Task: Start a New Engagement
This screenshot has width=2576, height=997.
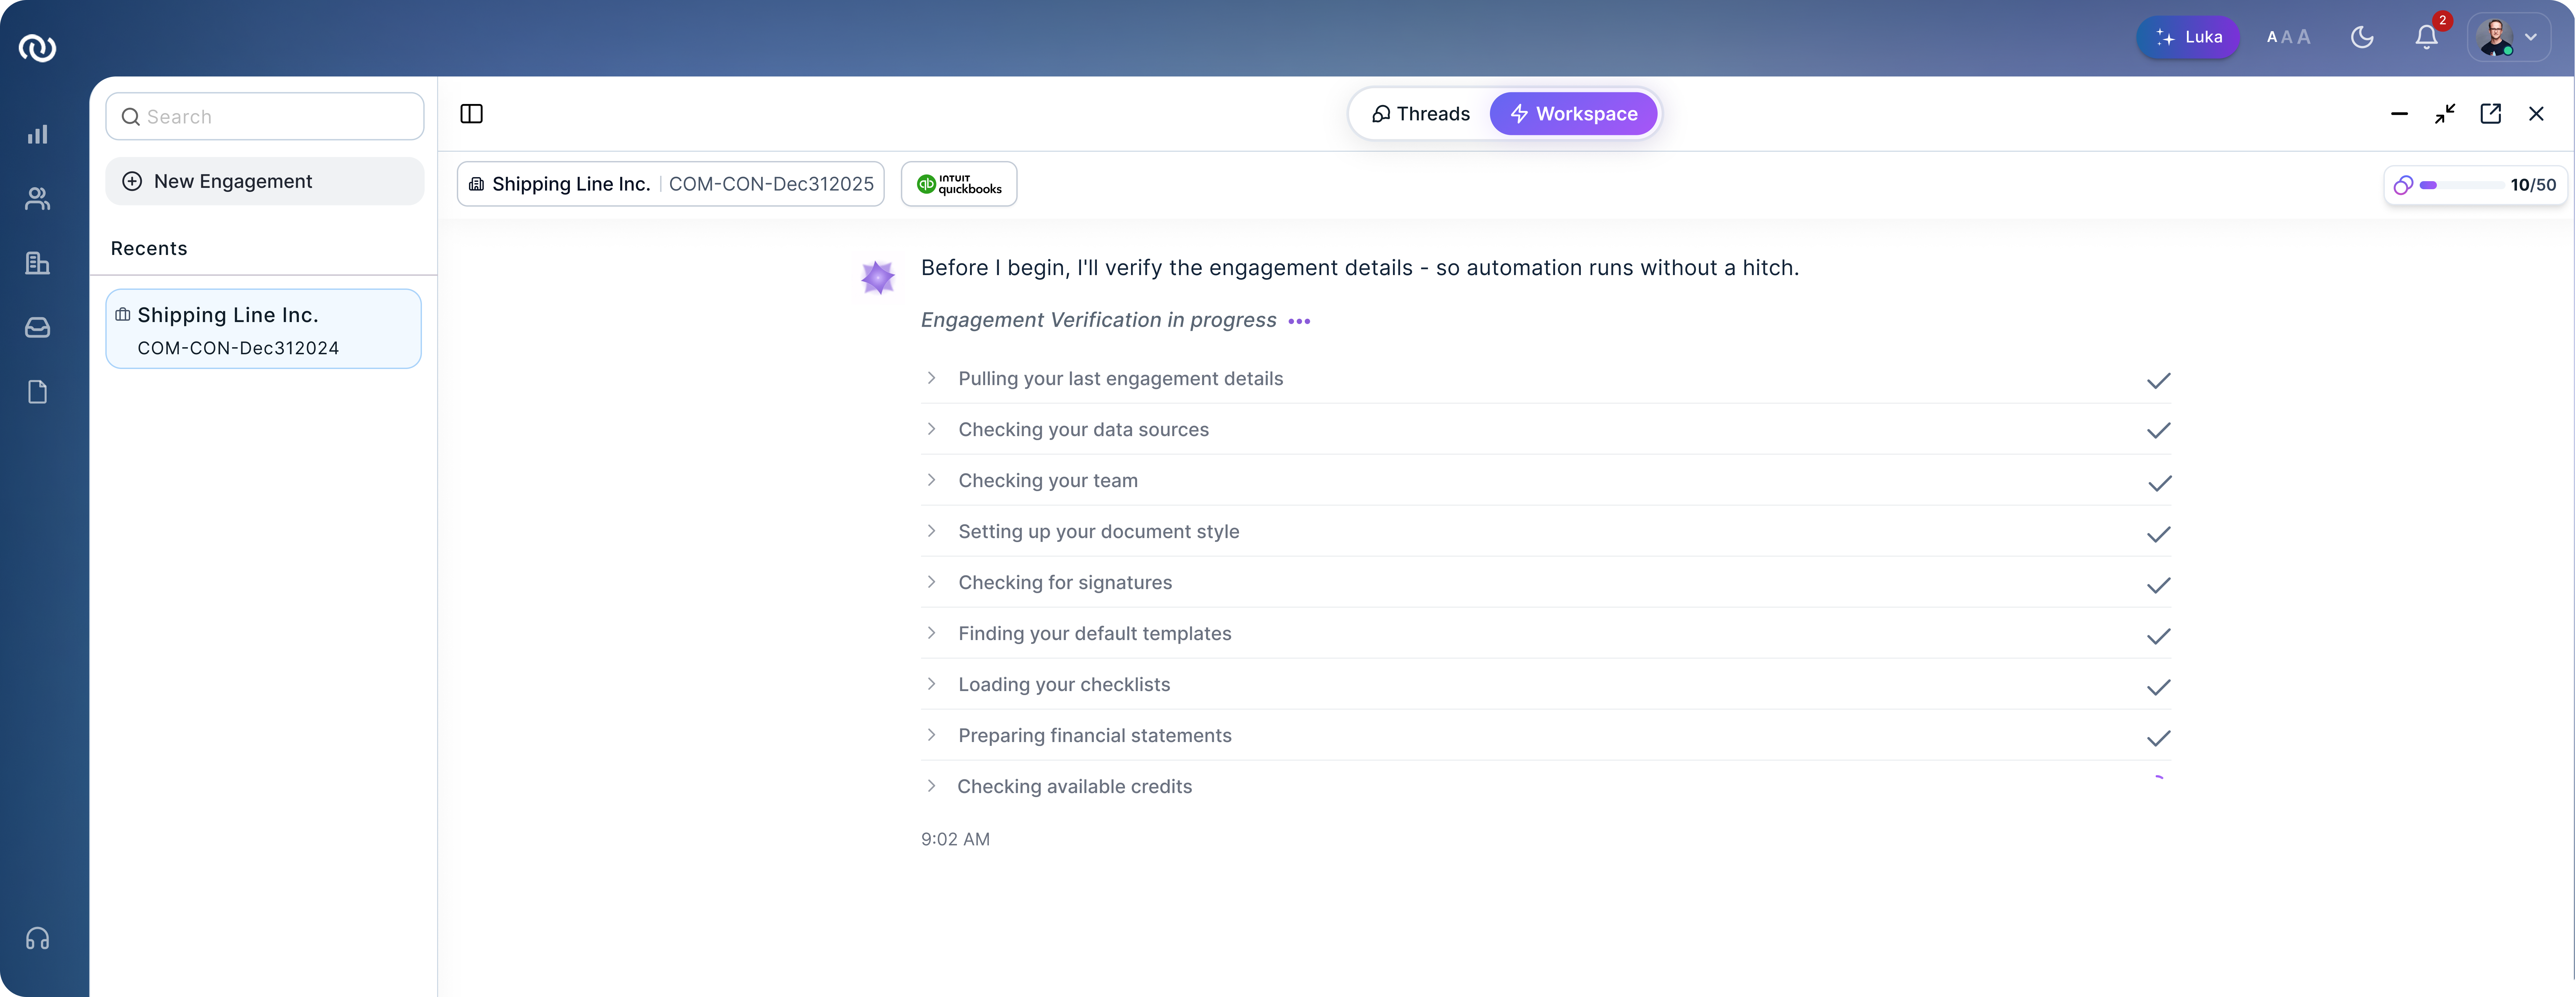Action: pyautogui.click(x=265, y=181)
